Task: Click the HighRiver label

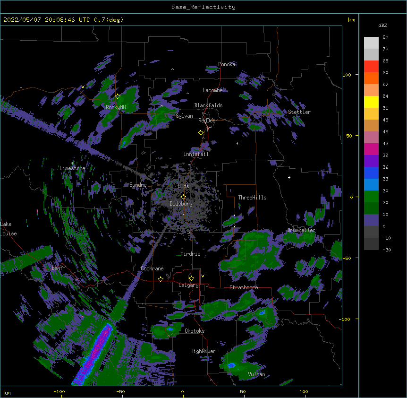Action: pos(203,351)
